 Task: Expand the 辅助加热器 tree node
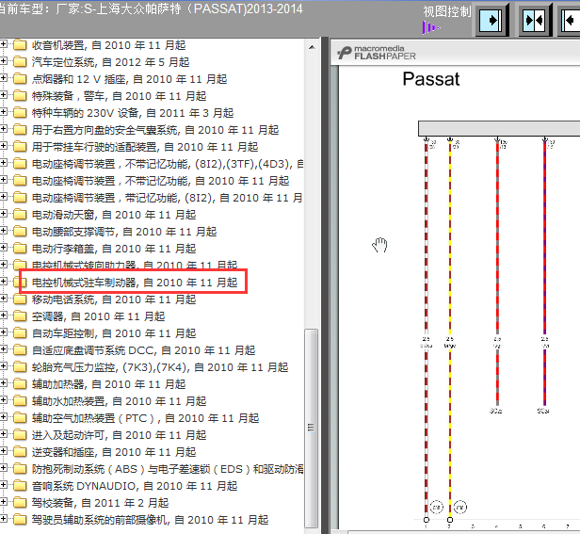pos(3,384)
